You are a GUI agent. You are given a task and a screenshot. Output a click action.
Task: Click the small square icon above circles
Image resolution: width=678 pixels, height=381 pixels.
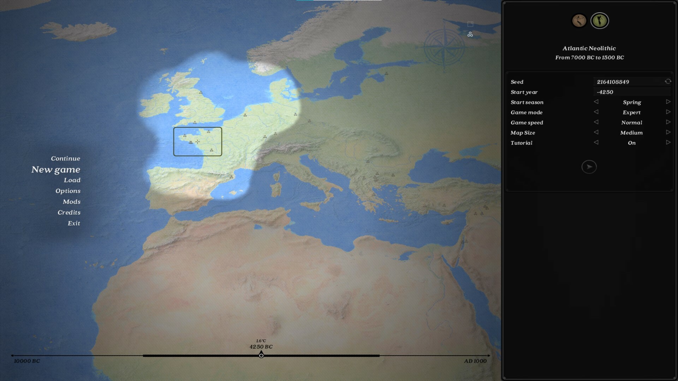(470, 24)
